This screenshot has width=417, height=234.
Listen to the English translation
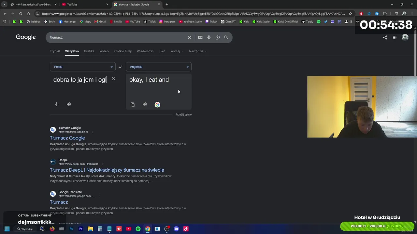pyautogui.click(x=145, y=104)
